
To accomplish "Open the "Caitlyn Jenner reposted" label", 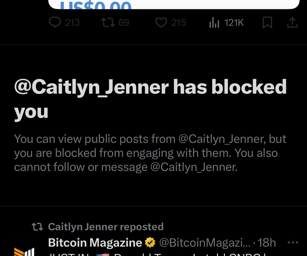I will tap(106, 227).
